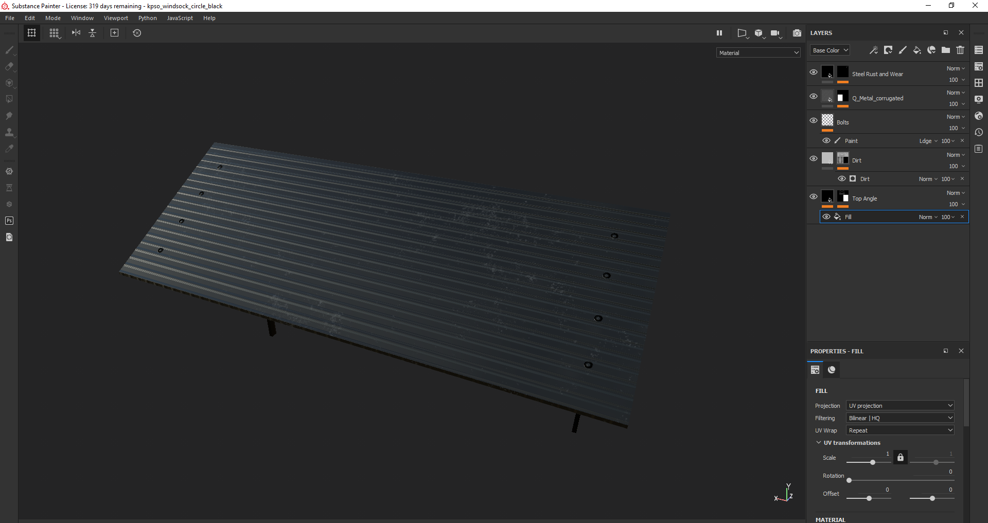Click the camera screenshot icon
The height and width of the screenshot is (523, 988).
(797, 33)
